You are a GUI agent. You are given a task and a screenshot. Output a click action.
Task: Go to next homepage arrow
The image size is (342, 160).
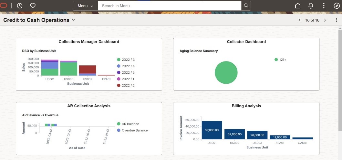point(325,20)
